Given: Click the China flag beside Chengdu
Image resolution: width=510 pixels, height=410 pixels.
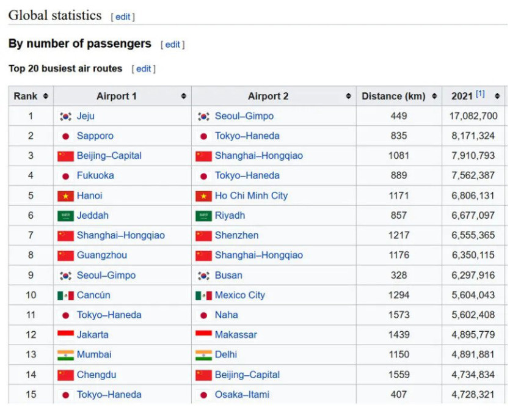Looking at the screenshot, I should tap(65, 375).
